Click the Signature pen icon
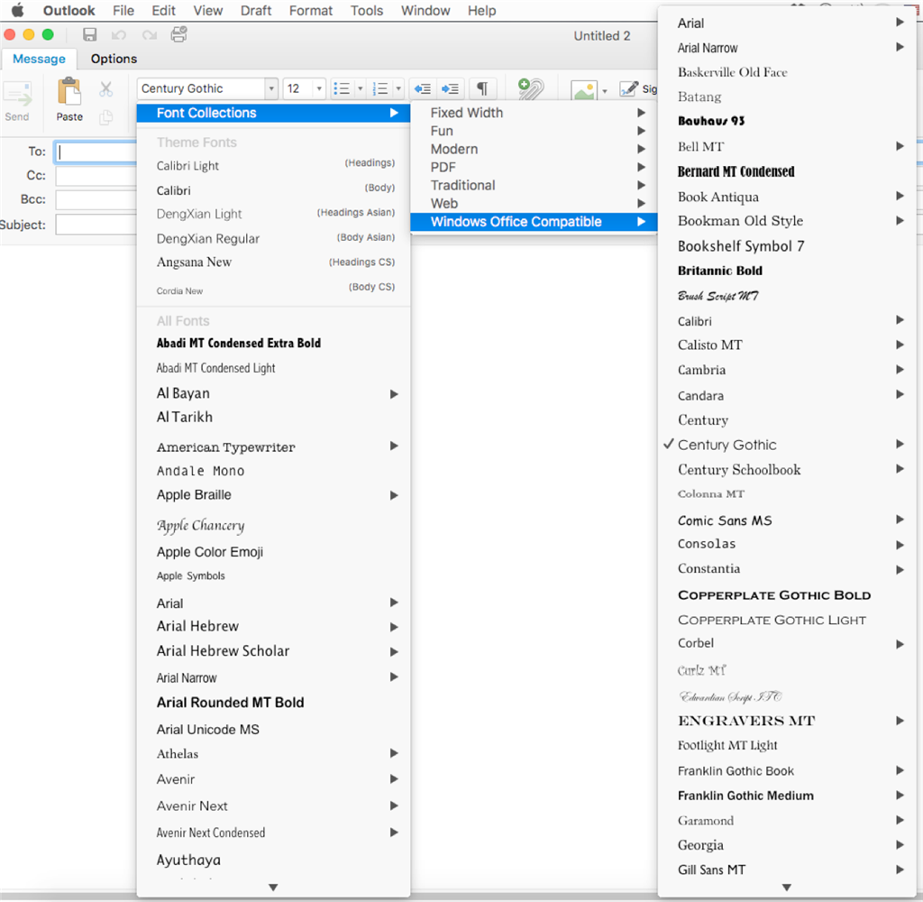 [x=628, y=88]
